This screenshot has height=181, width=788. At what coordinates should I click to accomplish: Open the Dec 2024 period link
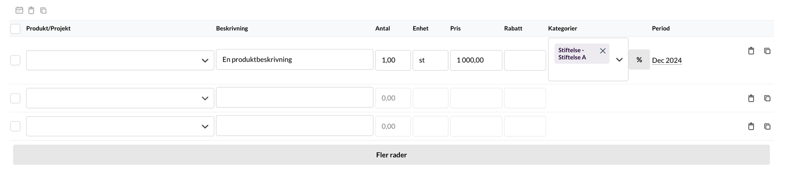point(667,60)
